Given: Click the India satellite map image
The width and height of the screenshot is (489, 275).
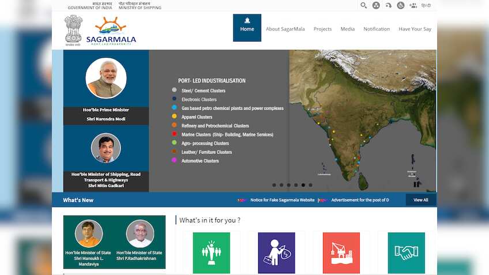Looking at the screenshot, I should click(x=363, y=120).
